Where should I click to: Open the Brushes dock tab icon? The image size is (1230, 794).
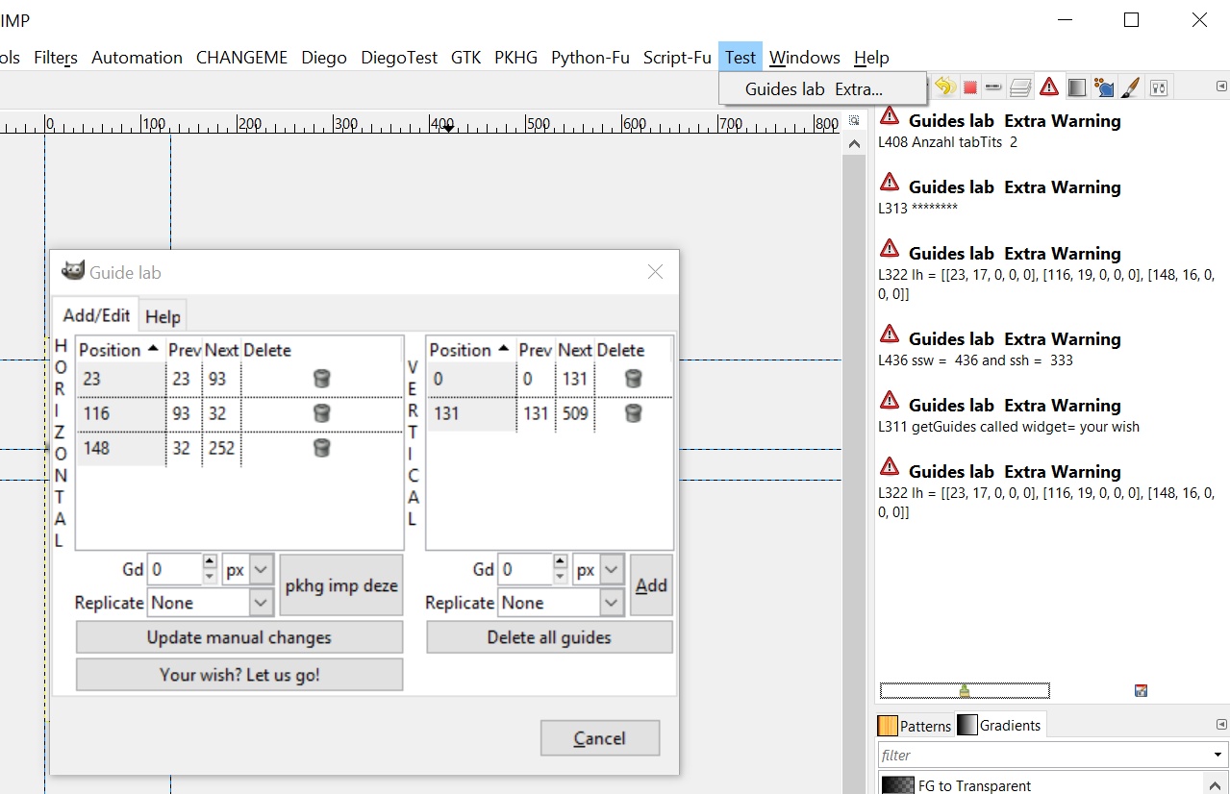pyautogui.click(x=1131, y=87)
